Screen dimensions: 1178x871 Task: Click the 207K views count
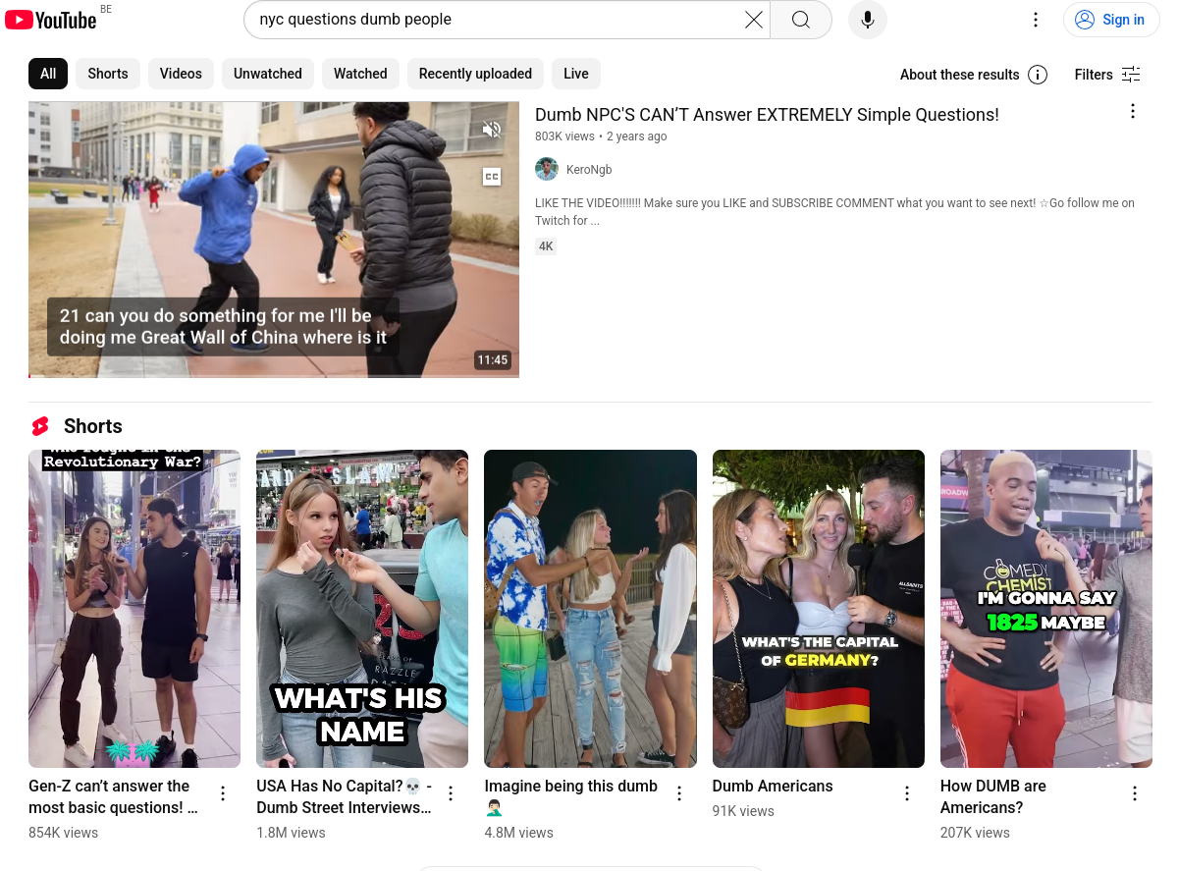coord(975,833)
